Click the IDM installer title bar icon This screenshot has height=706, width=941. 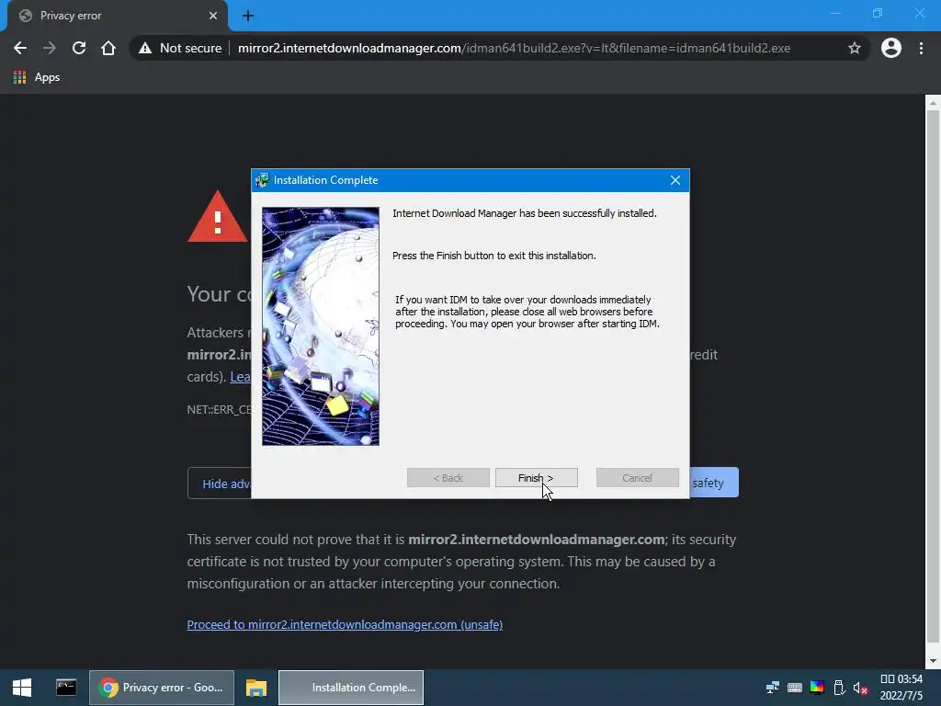click(262, 180)
